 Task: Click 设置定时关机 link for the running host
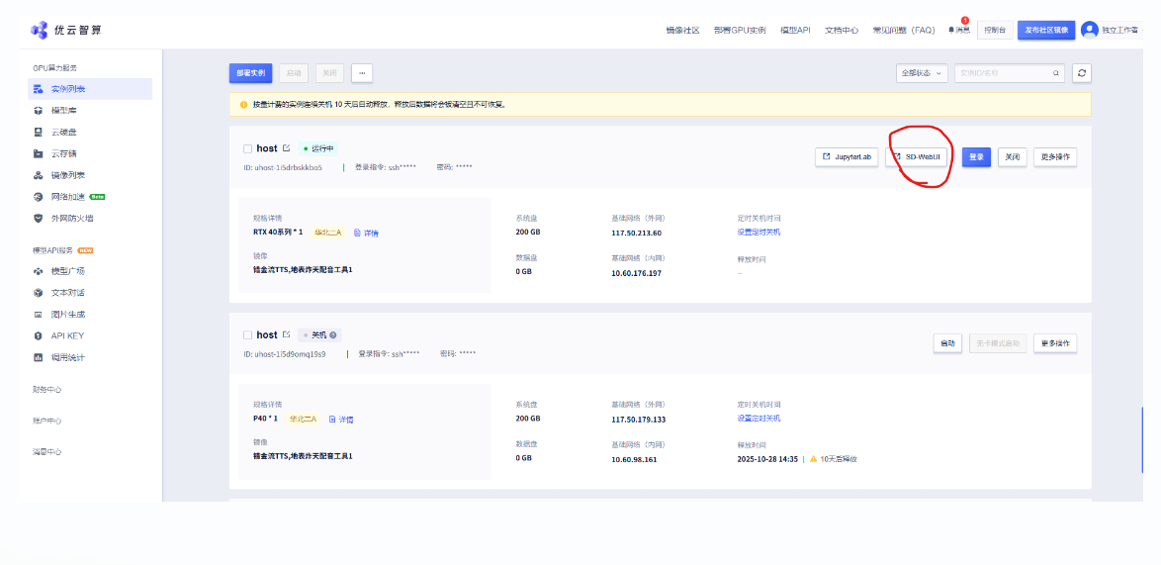pos(759,233)
